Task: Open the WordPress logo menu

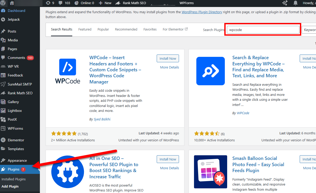Action: pos(3,3)
